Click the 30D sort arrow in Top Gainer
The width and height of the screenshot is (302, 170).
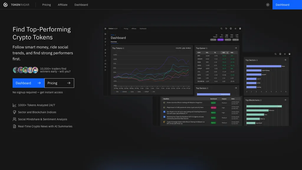tap(227, 53)
